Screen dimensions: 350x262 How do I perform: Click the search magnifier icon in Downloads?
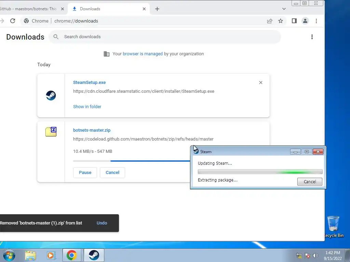[56, 37]
